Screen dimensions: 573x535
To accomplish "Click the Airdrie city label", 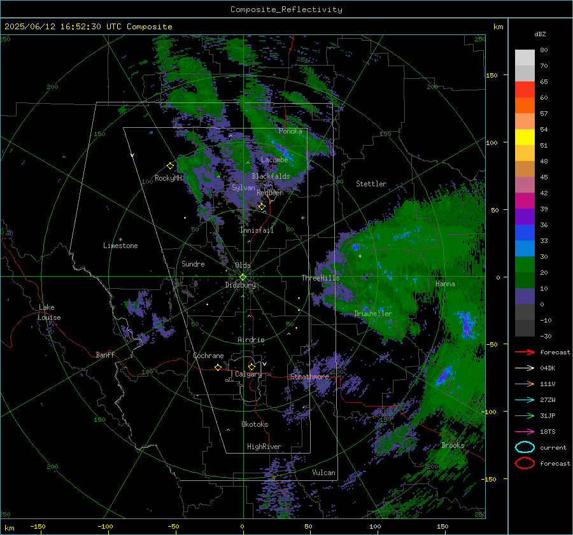I will (251, 340).
